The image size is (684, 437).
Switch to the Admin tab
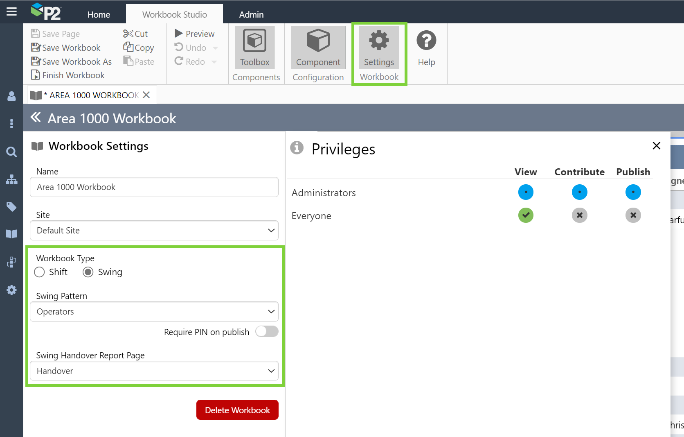[251, 15]
